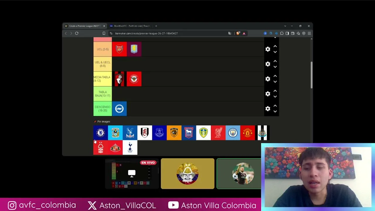Click the TABLA BAJA (13-17) tier label
This screenshot has height=211, width=375.
coord(103,94)
